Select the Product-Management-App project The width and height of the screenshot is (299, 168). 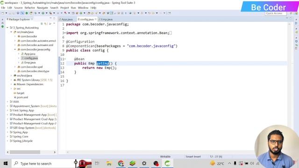30,115
